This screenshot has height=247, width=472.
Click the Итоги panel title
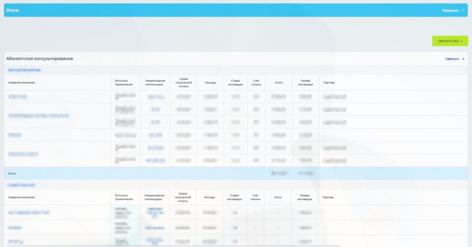12,10
